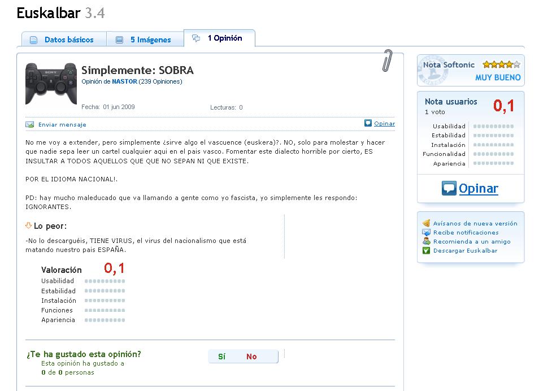Click the megaphone icon beside Avísanos

point(426,223)
